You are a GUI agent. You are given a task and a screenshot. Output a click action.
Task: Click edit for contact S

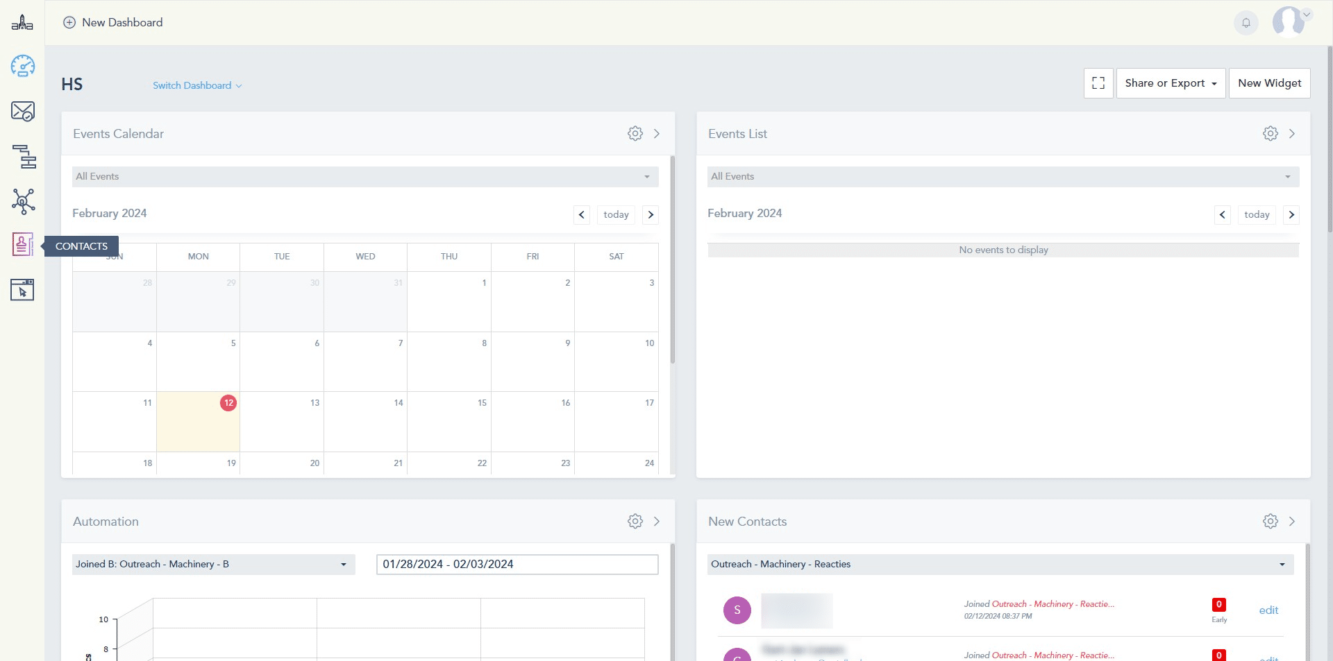point(1268,610)
